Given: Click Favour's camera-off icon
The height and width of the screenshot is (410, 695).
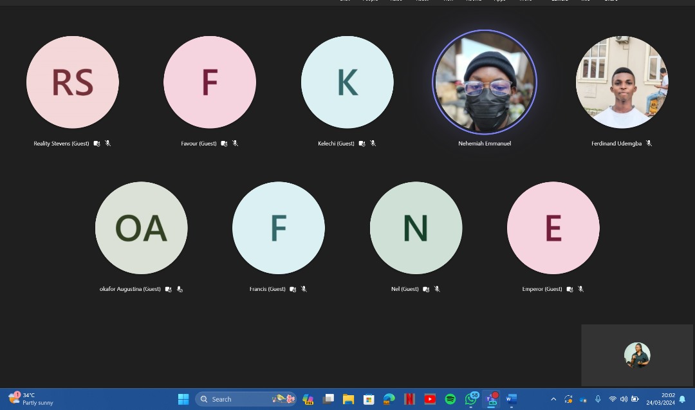Looking at the screenshot, I should (x=224, y=144).
